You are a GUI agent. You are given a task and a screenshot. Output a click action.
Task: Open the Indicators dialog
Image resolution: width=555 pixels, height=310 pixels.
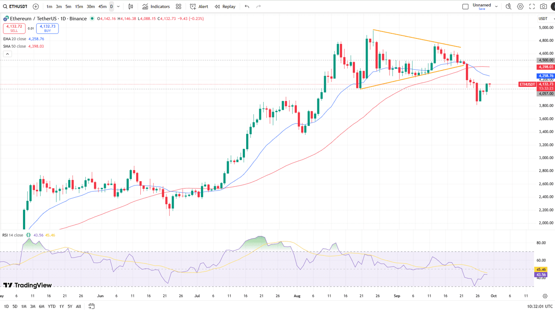pos(156,6)
